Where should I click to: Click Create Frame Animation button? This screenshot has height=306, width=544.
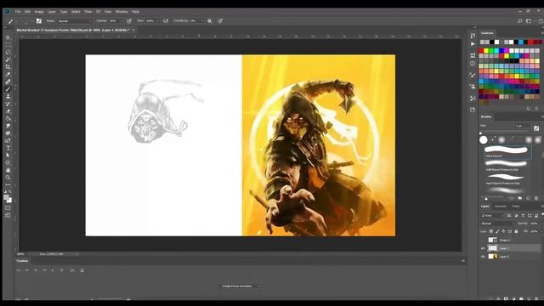(237, 286)
